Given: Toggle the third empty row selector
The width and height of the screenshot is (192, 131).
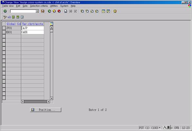Looking at the screenshot, I should click(x=4, y=45).
